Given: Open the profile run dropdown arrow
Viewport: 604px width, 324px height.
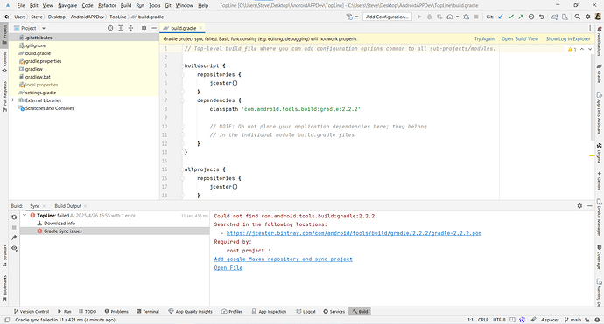Looking at the screenshot, I should (457, 17).
